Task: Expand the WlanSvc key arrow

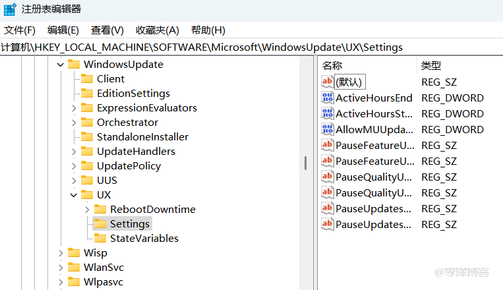Action: (x=61, y=267)
